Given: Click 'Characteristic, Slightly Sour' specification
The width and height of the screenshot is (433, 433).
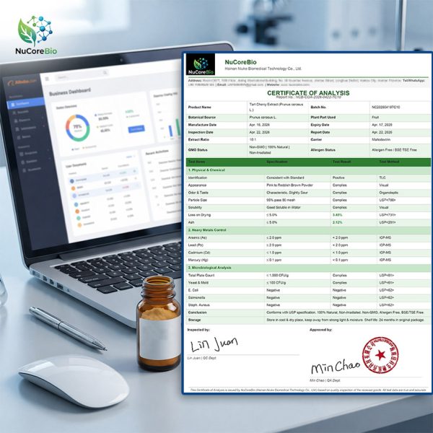Looking at the screenshot, I should coord(287,193).
